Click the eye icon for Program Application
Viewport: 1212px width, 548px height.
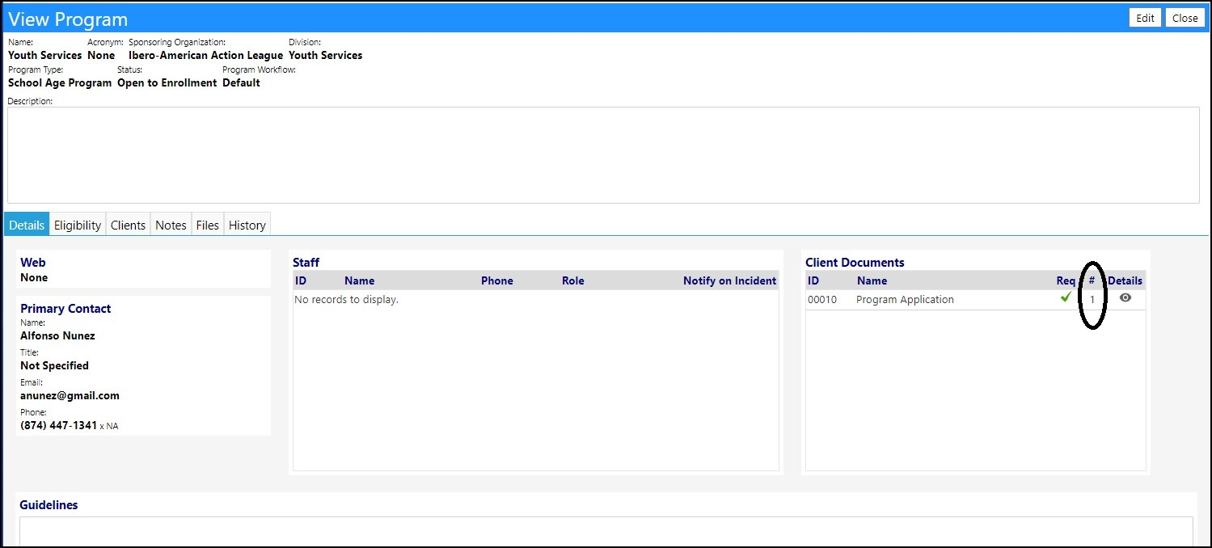1125,298
